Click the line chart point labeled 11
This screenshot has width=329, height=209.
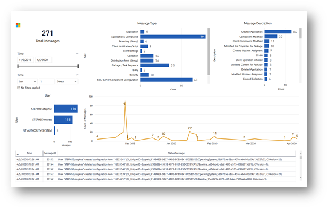click(215, 136)
